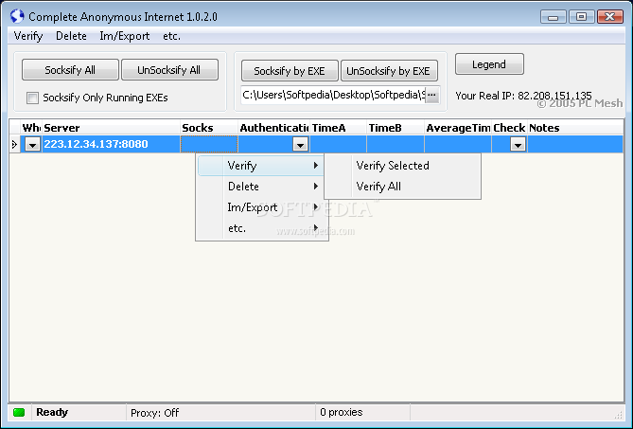Click the Socksify by EXE button
Screen dimensions: 633x429
point(290,71)
